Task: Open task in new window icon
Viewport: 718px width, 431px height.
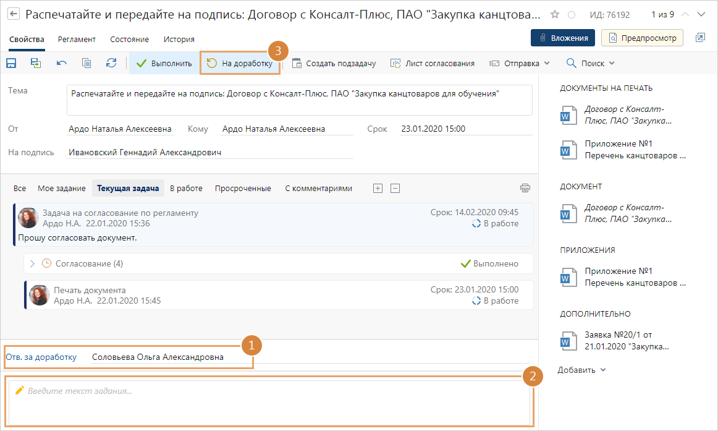Action: point(700,38)
